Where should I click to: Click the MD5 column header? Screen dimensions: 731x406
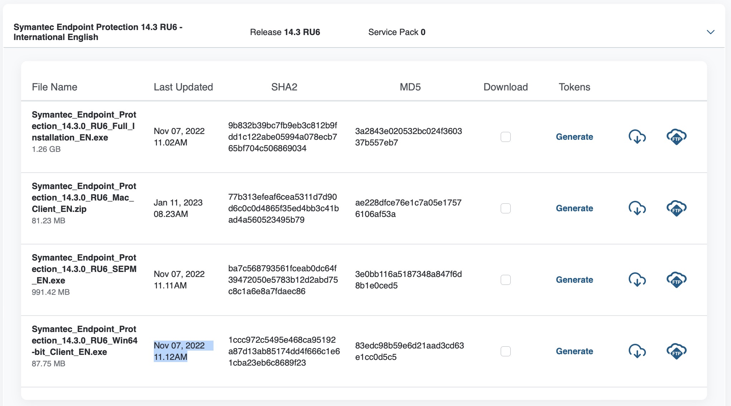click(x=410, y=87)
